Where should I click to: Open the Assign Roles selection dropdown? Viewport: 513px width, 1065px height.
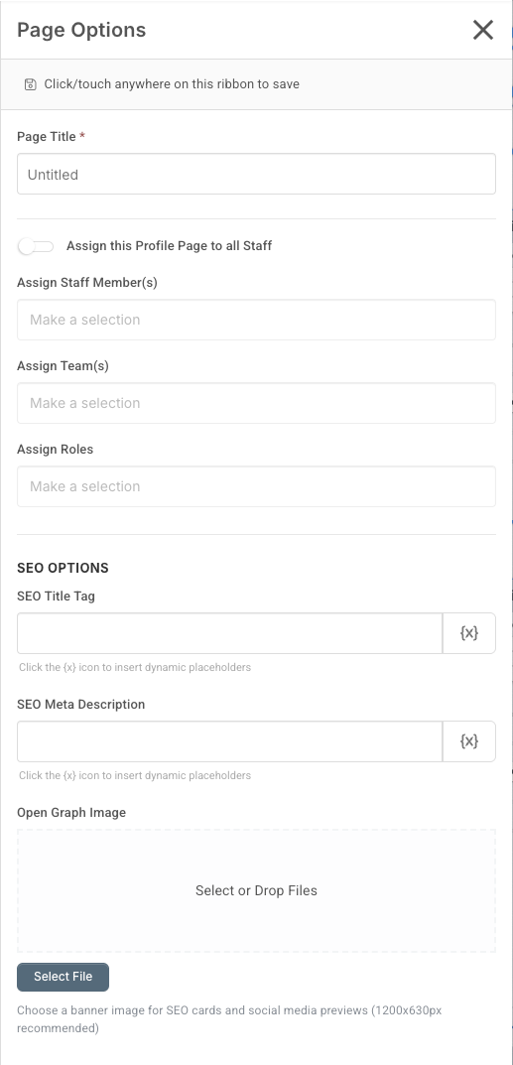click(x=256, y=486)
